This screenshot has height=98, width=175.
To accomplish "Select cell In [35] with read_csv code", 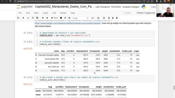I will pyautogui.click(x=94, y=34).
